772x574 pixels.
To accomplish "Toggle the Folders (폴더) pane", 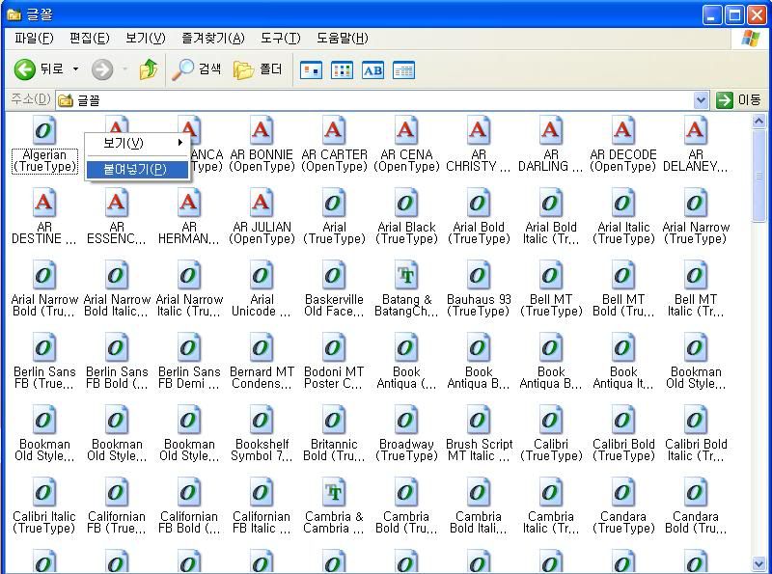I will point(257,69).
